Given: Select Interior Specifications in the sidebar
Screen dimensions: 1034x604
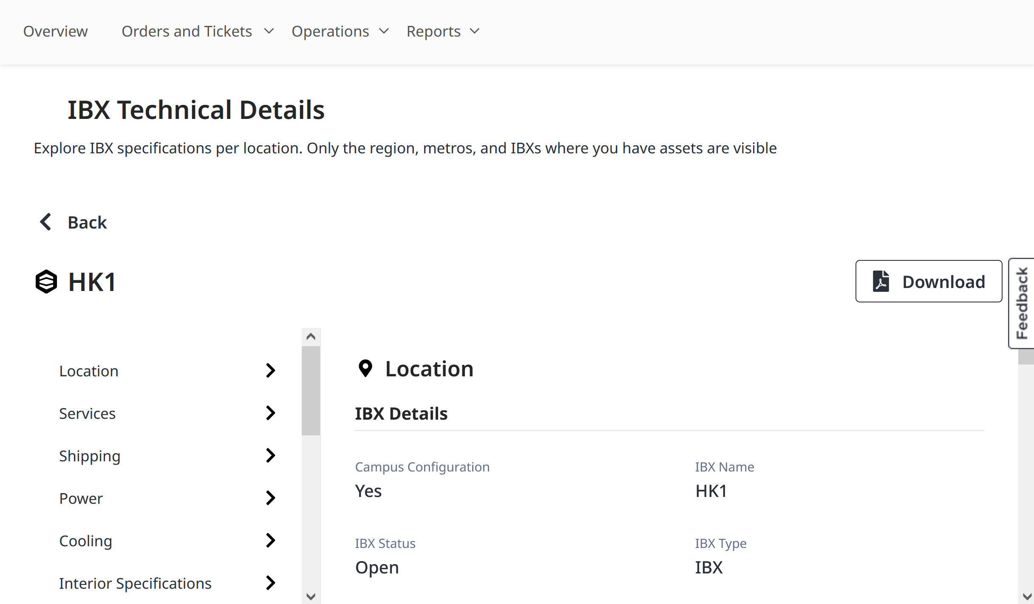Looking at the screenshot, I should [167, 583].
